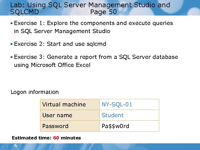Select the Virtual machine label cell
Image resolution: width=200 pixels, height=150 pixels.
[x=64, y=104]
